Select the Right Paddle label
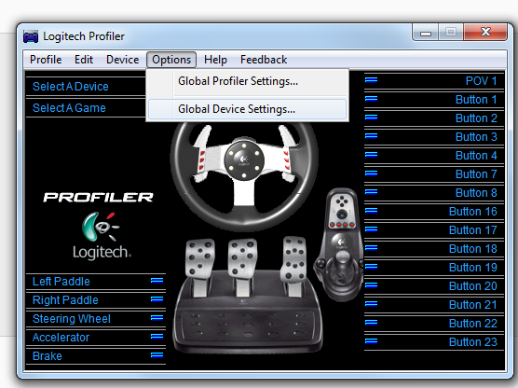This screenshot has width=518, height=388. [x=65, y=300]
